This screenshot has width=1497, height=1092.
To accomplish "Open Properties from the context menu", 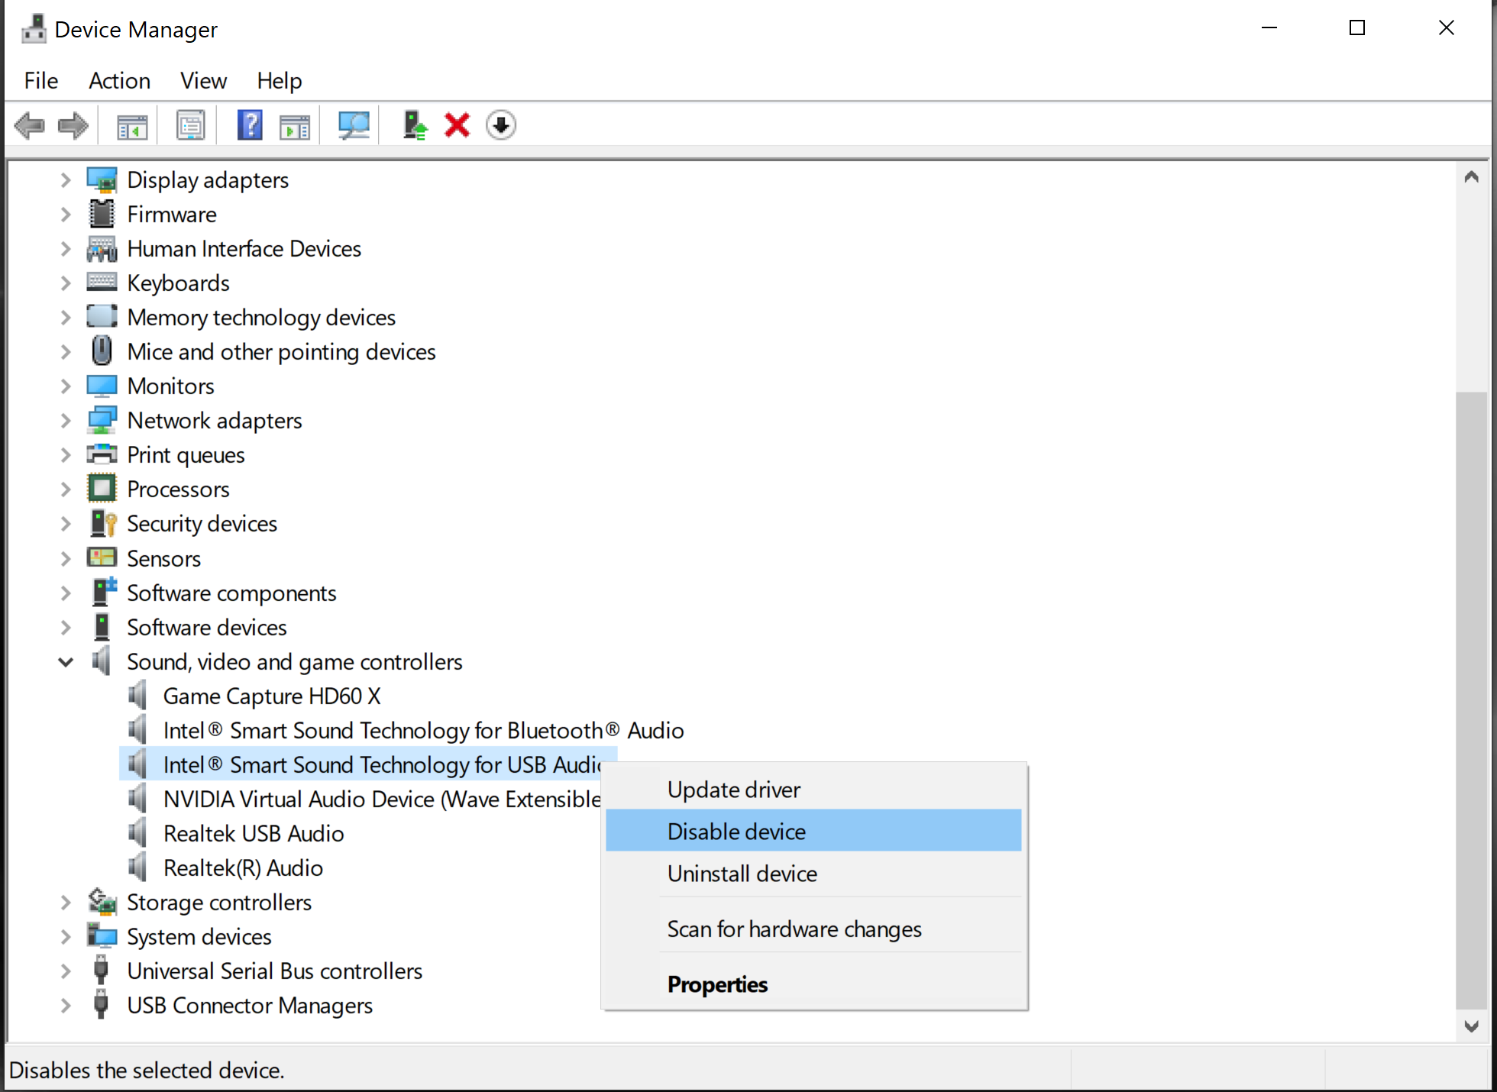I will tap(813, 984).
